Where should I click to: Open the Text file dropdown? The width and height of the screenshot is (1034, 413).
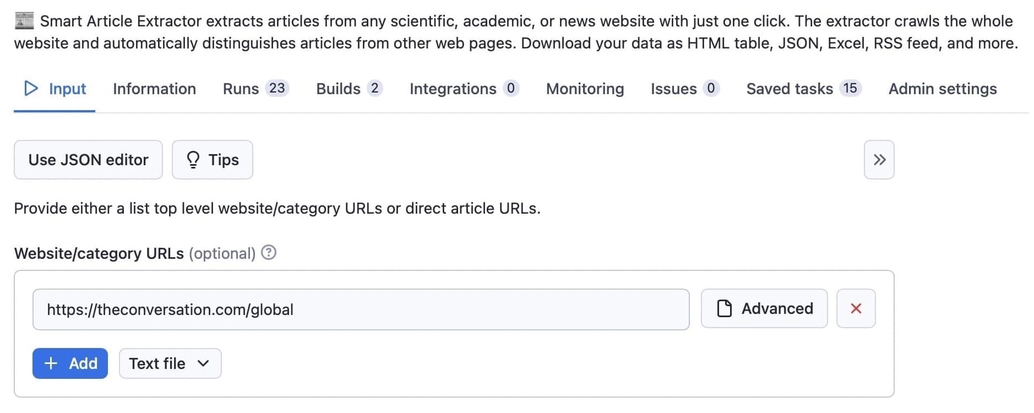click(x=169, y=363)
